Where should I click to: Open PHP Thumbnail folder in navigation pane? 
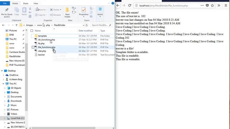tap(17, 65)
